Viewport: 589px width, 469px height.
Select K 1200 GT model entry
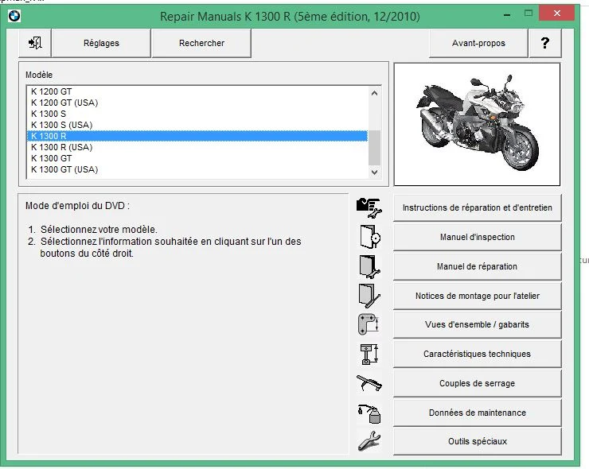click(x=197, y=91)
